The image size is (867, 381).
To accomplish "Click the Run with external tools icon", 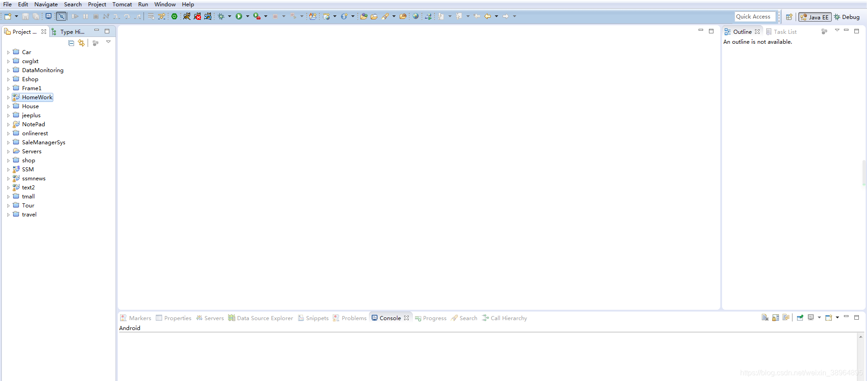I will coord(257,16).
